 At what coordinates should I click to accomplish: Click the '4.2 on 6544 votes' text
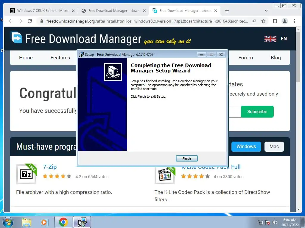tap(92, 177)
